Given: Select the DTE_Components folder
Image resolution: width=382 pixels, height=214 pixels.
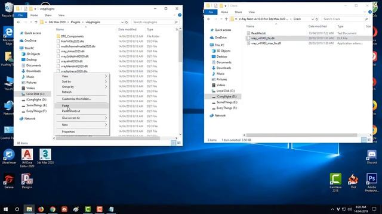Looking at the screenshot, I should [x=72, y=36].
